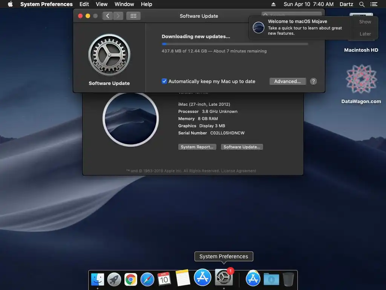386x290 pixels.
Task: Open help with the question mark button
Action: [313, 82]
